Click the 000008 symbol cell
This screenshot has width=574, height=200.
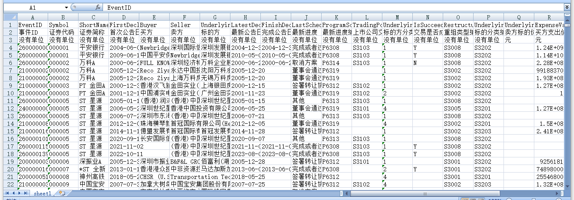63,177
